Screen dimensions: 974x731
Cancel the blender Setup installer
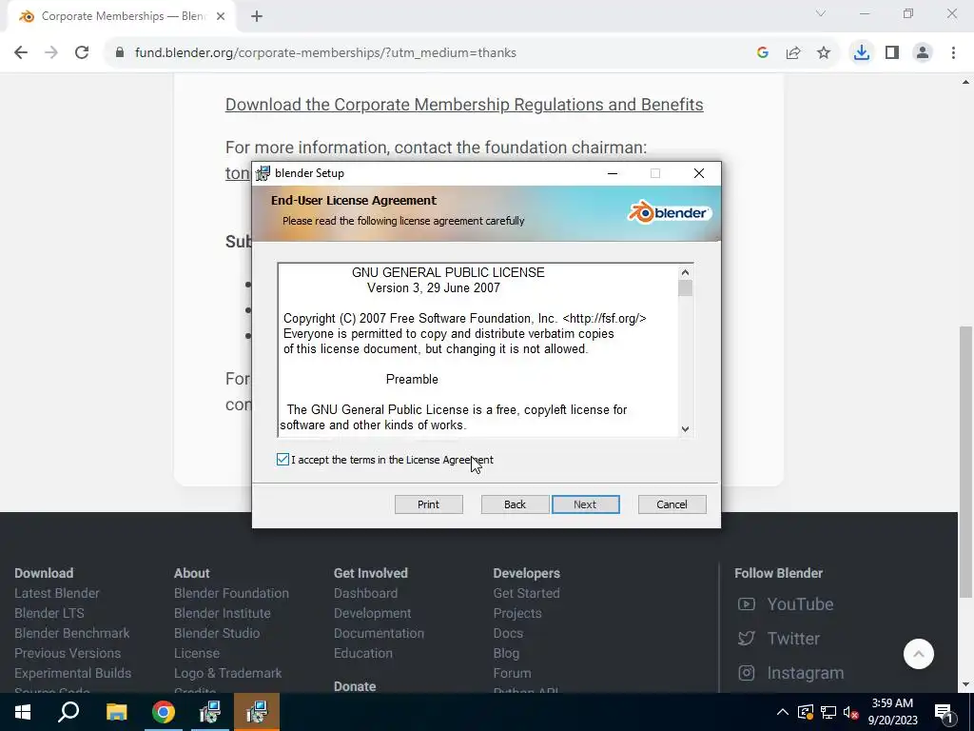[672, 504]
